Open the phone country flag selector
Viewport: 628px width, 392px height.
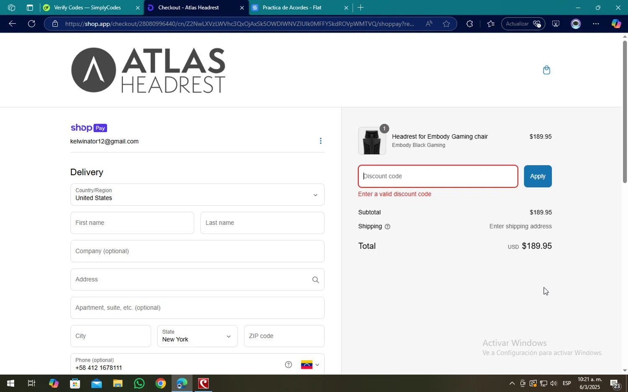coord(310,365)
